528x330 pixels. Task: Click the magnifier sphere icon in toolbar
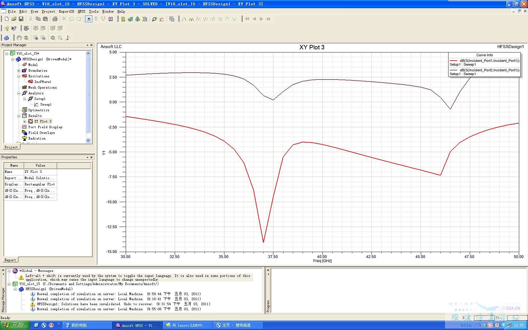(154, 19)
